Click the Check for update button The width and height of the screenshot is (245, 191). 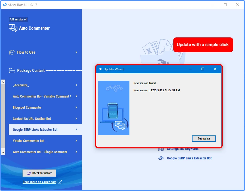tap(39, 173)
